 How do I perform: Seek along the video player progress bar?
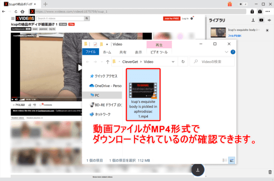46,97
